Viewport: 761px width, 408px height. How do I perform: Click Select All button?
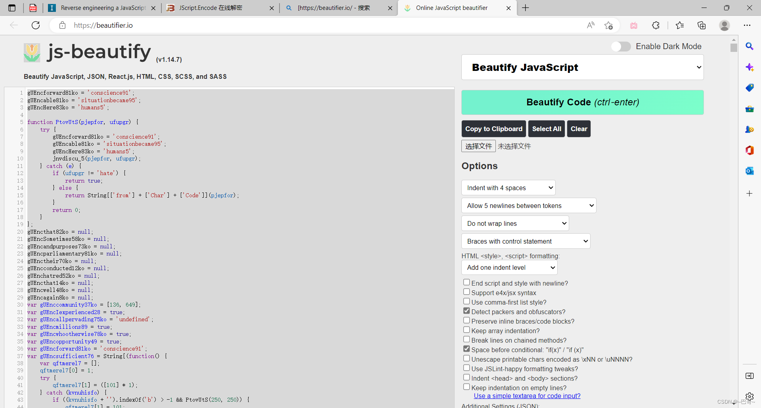point(547,129)
